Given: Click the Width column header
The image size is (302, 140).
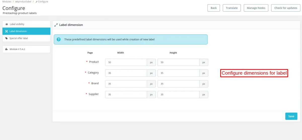Looking at the screenshot, I should 121,53.
